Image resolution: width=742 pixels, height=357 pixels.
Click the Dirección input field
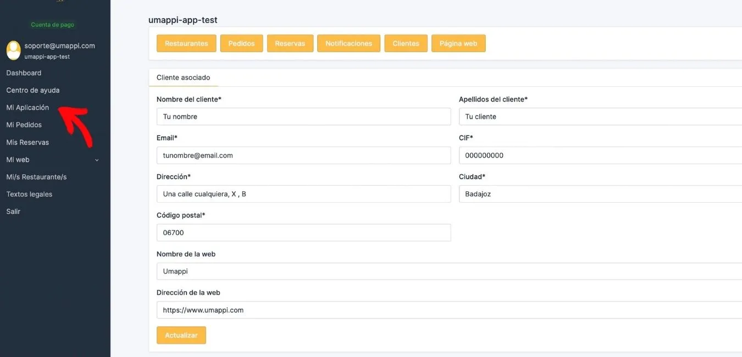coord(303,194)
